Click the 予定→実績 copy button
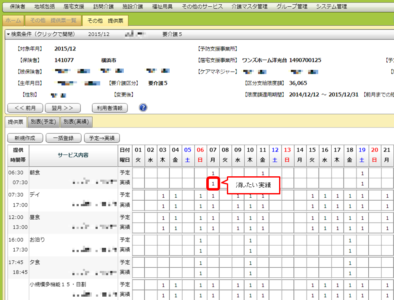This screenshot has width=394, height=300. pos(102,138)
